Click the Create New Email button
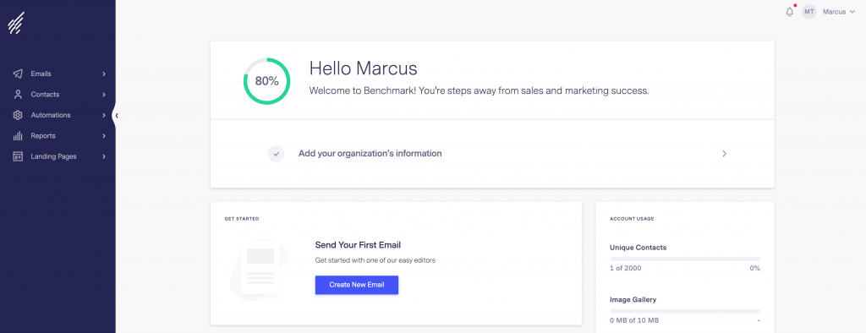This screenshot has width=866, height=333. (x=357, y=285)
